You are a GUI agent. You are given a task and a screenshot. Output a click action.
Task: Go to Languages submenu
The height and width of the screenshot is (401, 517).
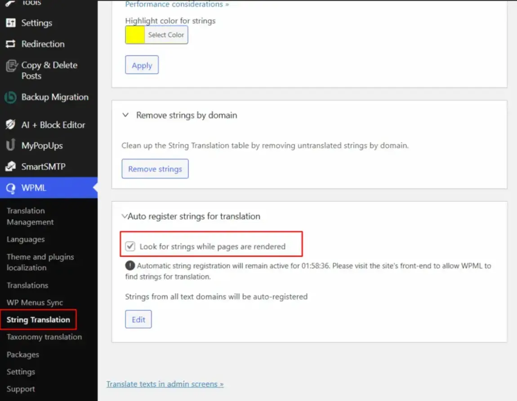[x=26, y=240]
